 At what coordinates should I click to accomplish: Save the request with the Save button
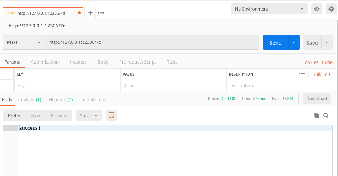click(x=312, y=42)
